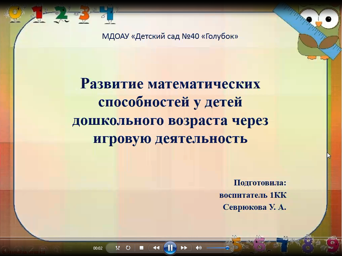This screenshot has height=256, width=342.
Task: Click the 00:02 elapsed time display
Action: (98, 248)
